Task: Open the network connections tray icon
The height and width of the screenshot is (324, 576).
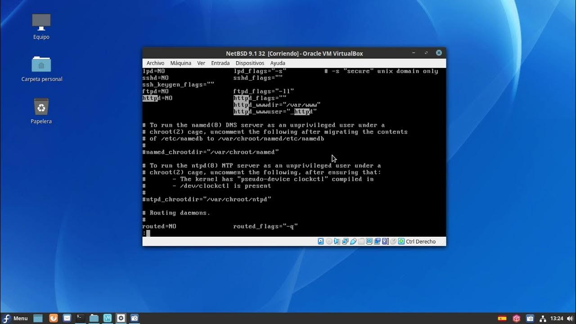Action: click(543, 318)
